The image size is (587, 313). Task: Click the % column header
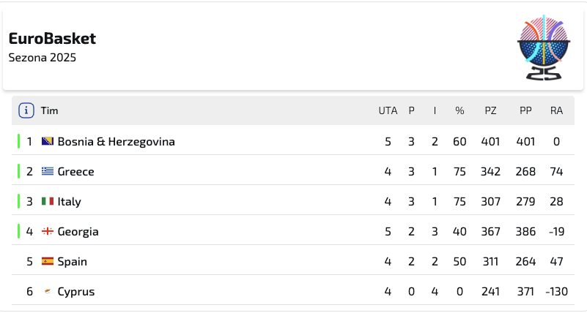[x=459, y=110]
